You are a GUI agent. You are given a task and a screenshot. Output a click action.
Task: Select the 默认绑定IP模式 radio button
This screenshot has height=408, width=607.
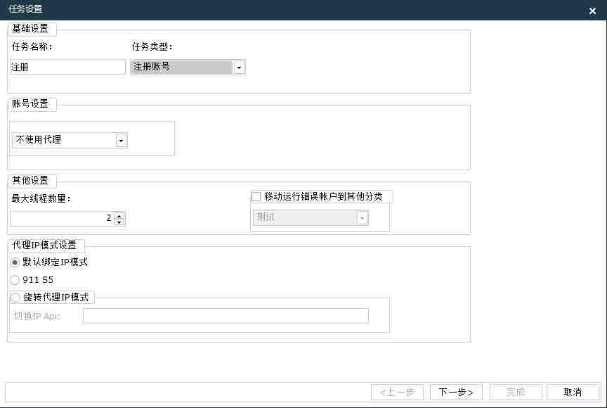click(x=15, y=262)
